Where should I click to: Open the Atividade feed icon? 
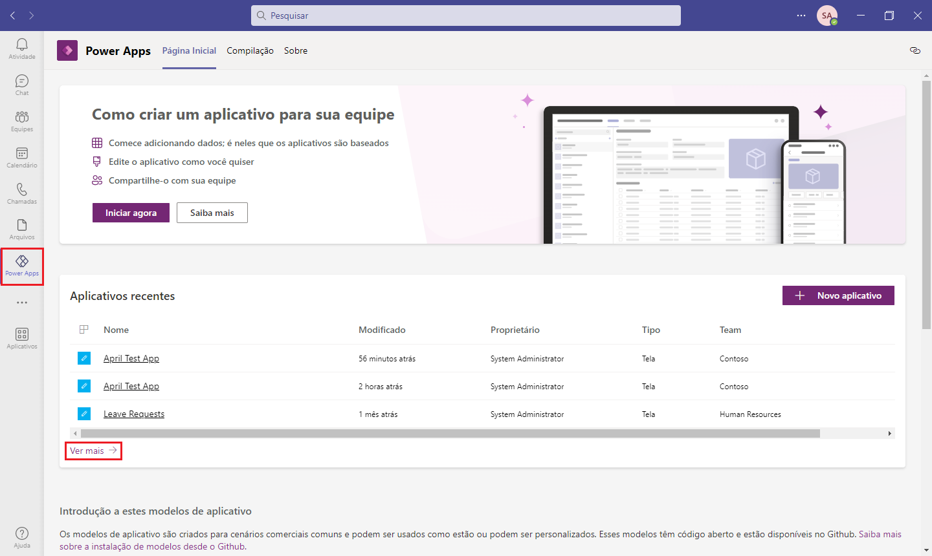[21, 48]
